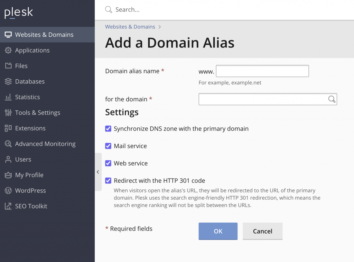This screenshot has height=262, width=354.
Task: Disable the Mail service checkbox
Action: click(x=108, y=146)
